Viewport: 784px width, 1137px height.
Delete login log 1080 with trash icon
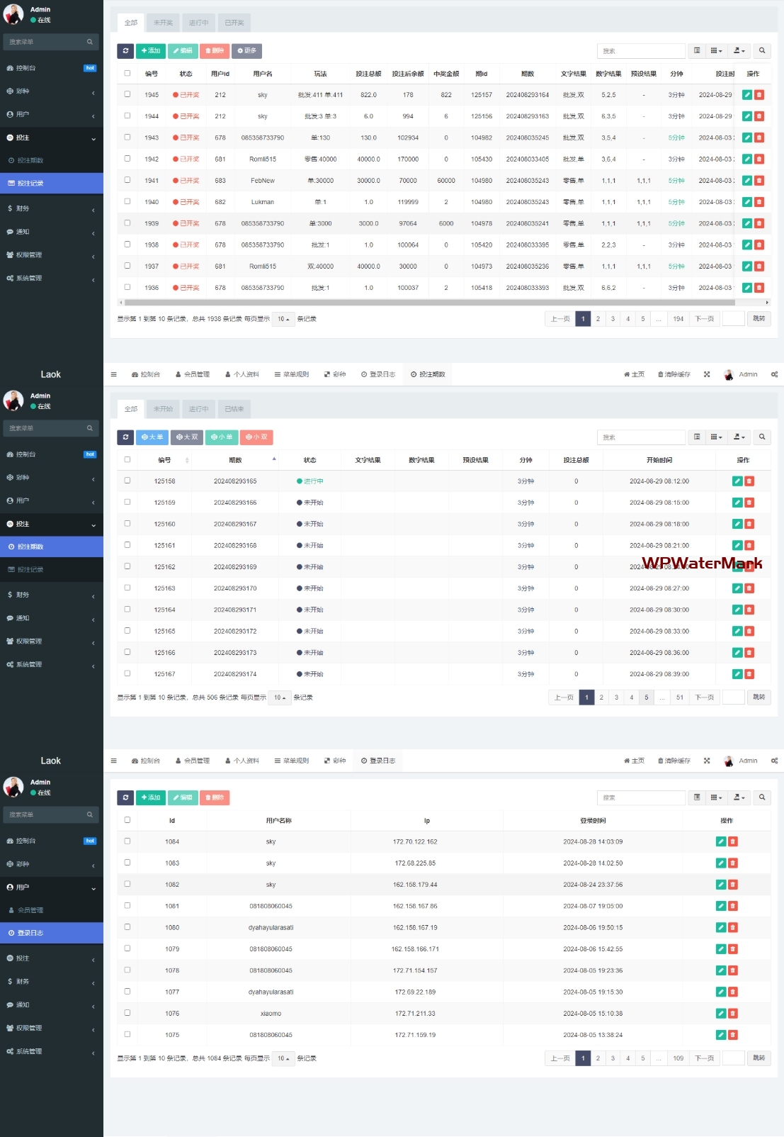(732, 927)
